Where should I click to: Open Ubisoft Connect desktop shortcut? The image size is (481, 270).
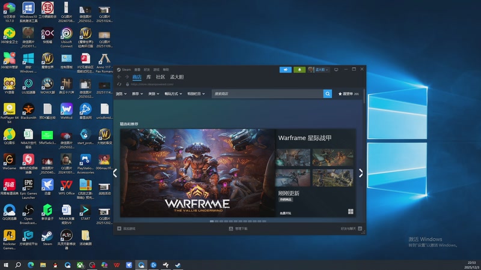pos(67,37)
